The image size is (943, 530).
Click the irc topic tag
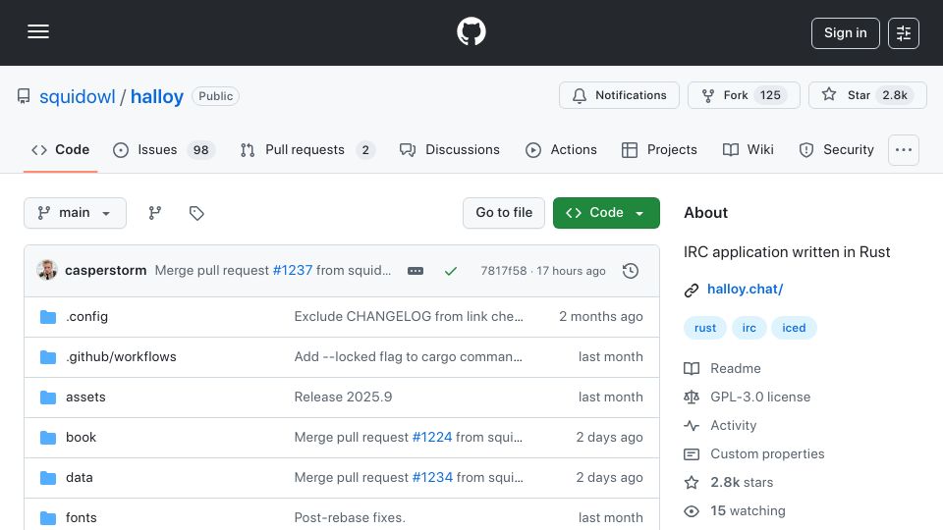pyautogui.click(x=749, y=328)
